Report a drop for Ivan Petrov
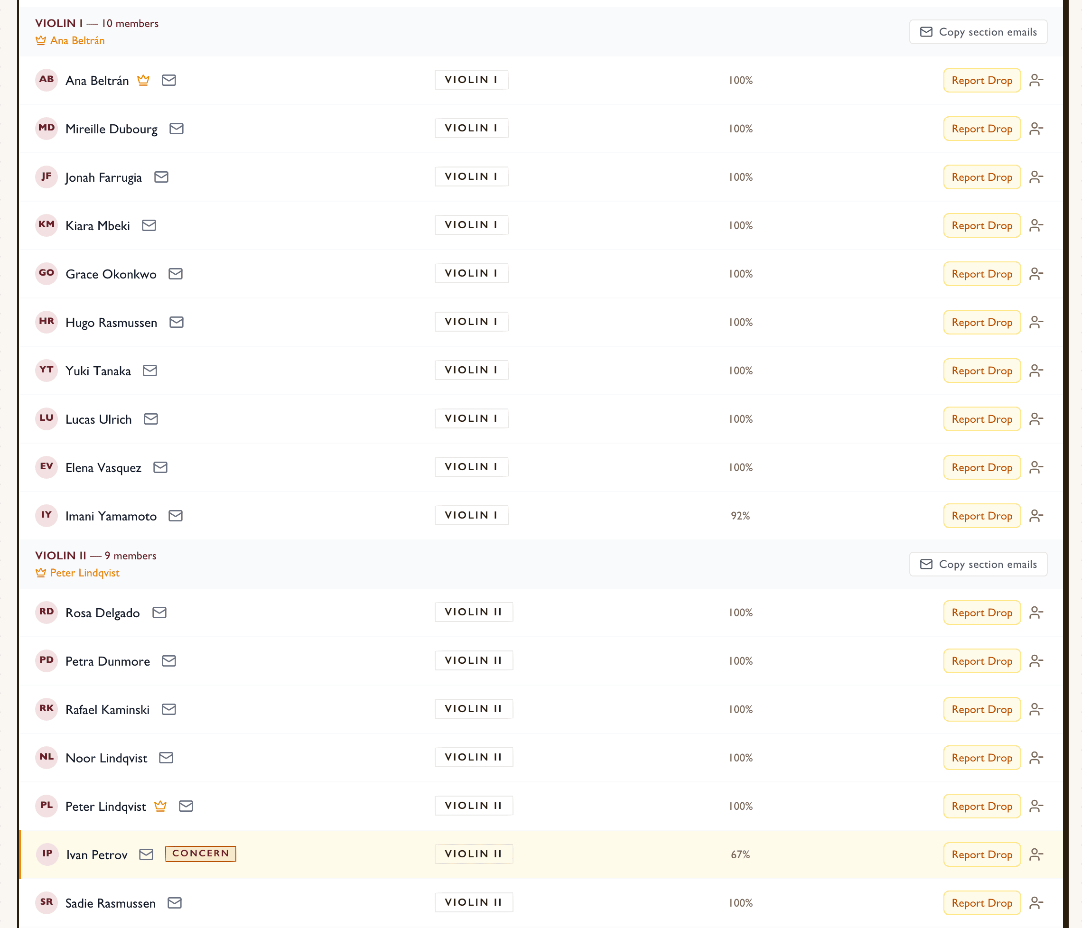 982,854
